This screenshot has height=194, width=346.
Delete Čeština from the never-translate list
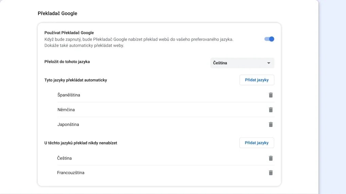click(x=271, y=158)
